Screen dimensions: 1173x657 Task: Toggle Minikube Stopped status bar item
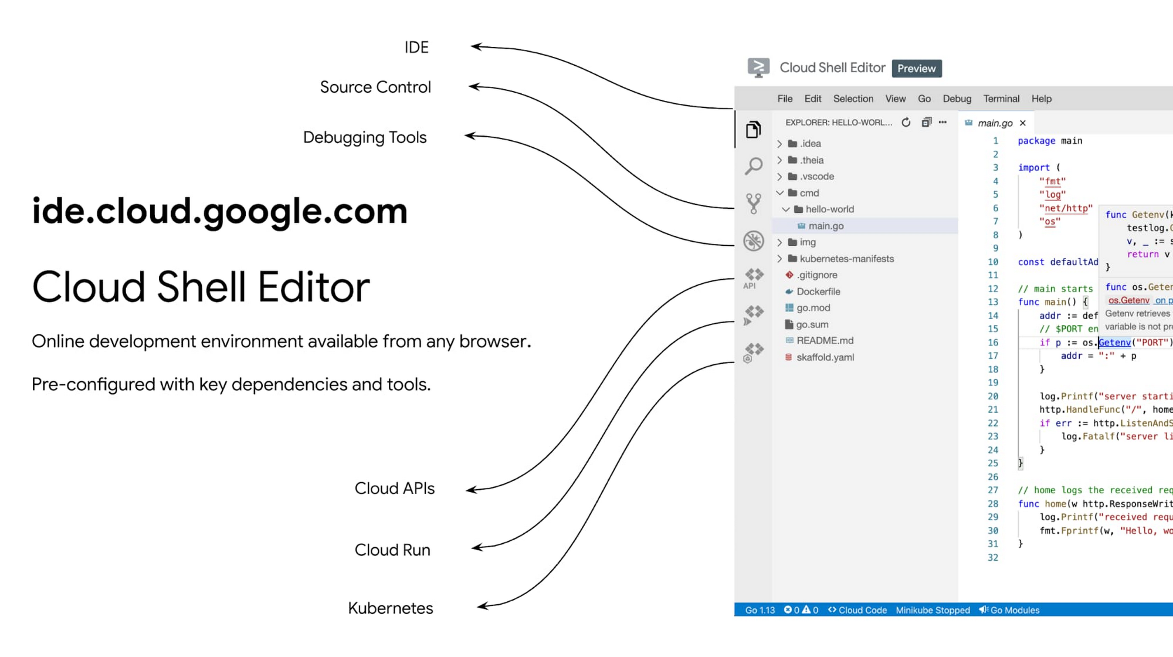[933, 609]
